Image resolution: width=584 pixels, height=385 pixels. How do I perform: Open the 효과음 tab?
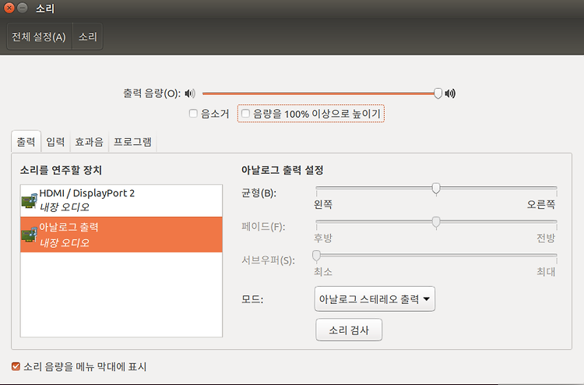tap(89, 142)
